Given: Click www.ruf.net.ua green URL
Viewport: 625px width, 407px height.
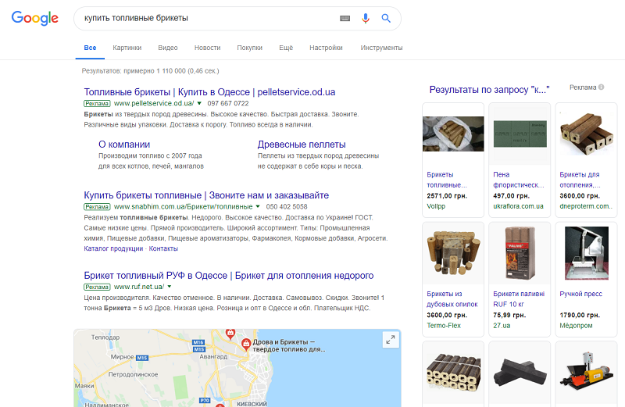Looking at the screenshot, I should (139, 287).
